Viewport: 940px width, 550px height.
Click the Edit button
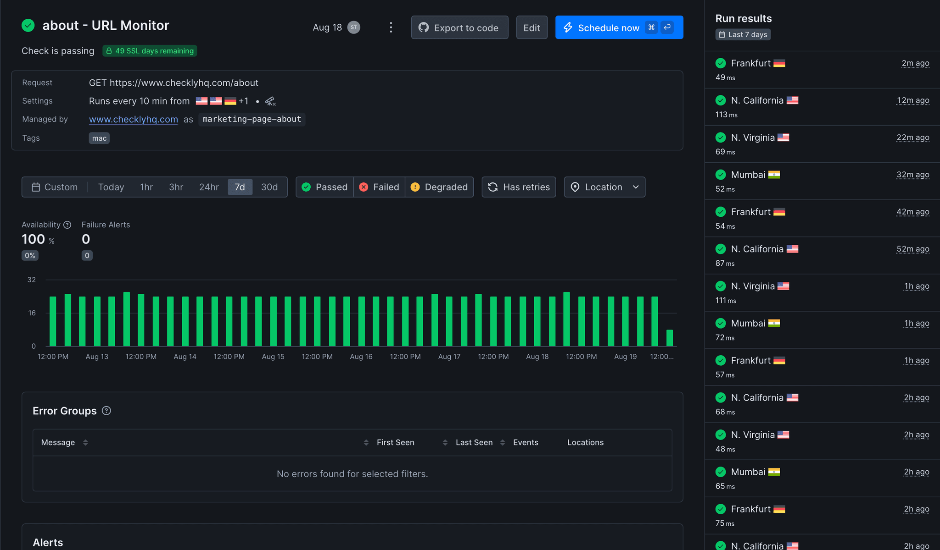532,27
